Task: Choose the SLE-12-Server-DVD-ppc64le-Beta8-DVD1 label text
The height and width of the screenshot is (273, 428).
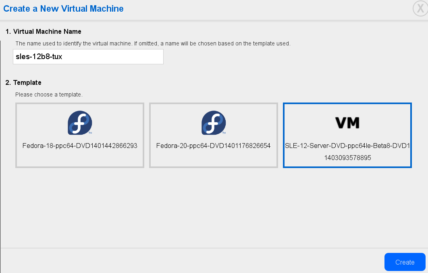Action: tap(347, 146)
